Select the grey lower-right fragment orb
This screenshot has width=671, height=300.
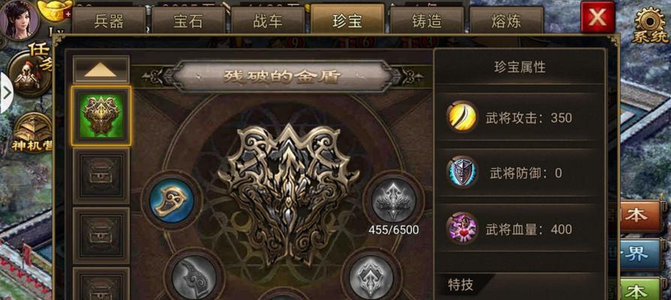pyautogui.click(x=371, y=277)
